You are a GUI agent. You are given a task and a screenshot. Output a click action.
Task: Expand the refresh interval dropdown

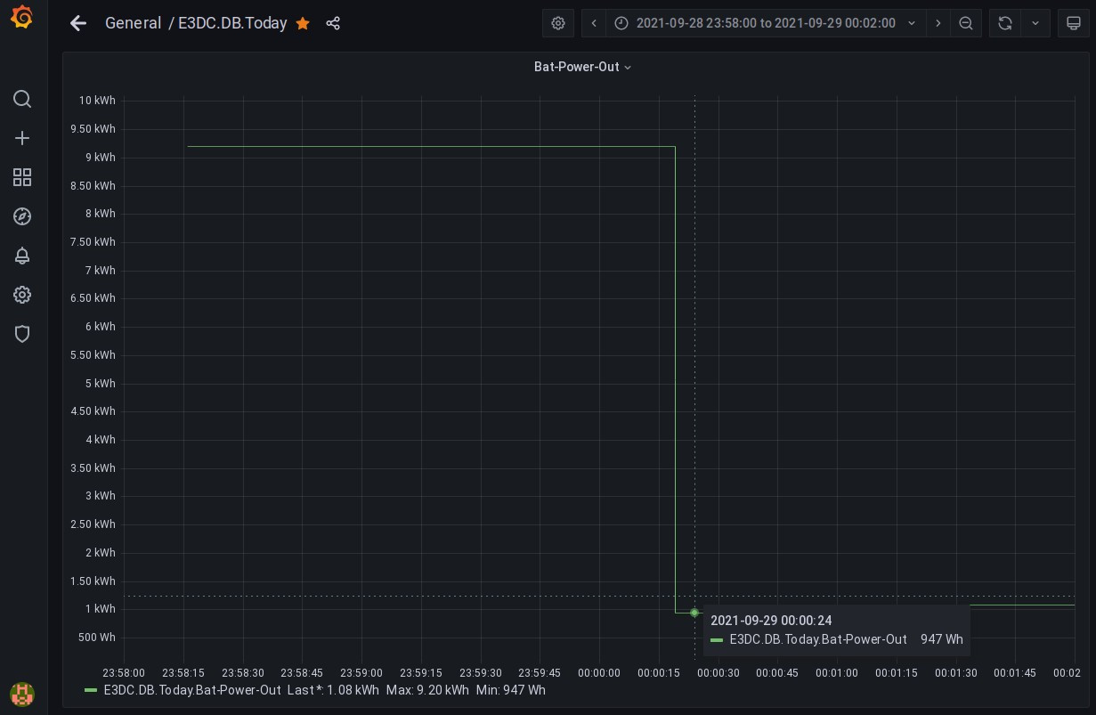pos(1035,24)
